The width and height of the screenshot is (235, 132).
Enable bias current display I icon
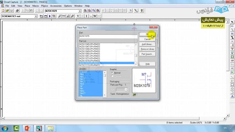pos(86,16)
